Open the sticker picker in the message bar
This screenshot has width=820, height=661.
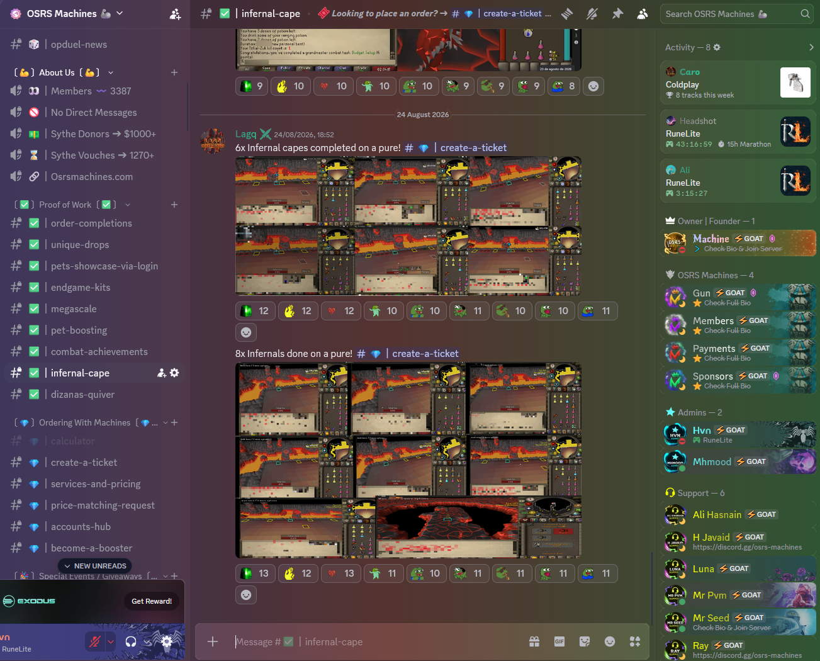pyautogui.click(x=585, y=641)
